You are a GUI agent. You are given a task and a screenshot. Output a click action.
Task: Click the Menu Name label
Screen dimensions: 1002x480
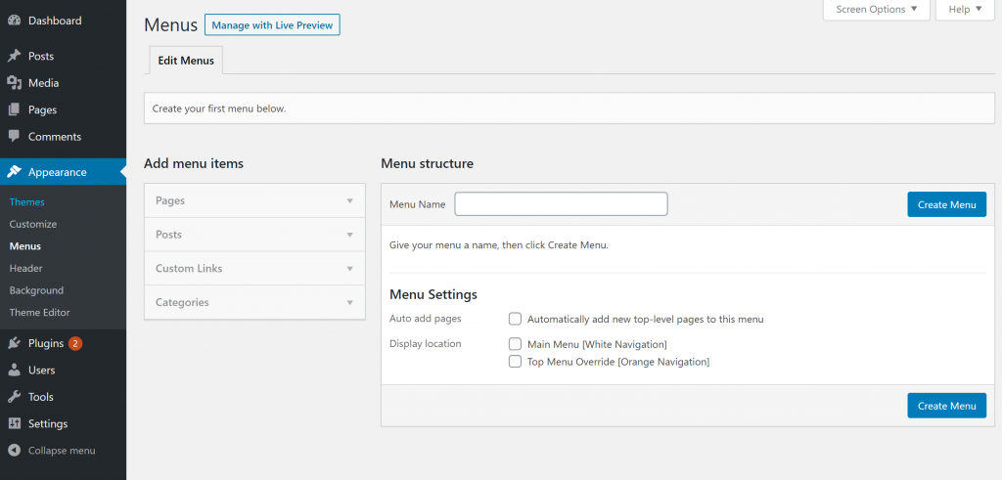pyautogui.click(x=417, y=204)
